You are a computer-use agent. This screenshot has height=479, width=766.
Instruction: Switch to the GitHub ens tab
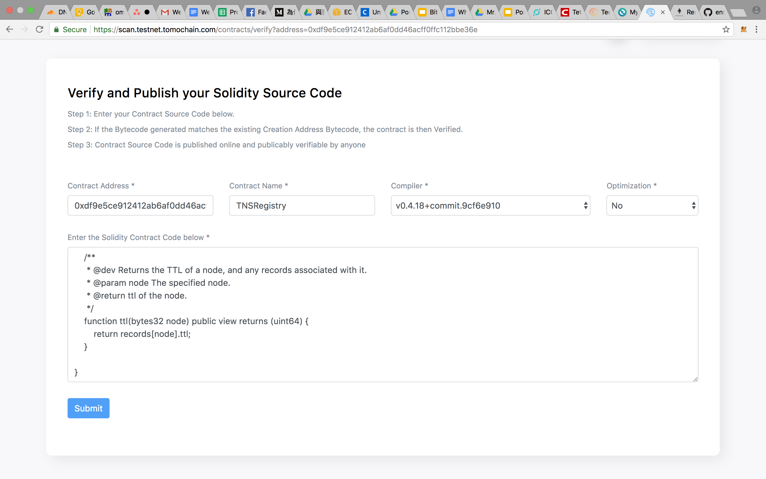coord(714,12)
